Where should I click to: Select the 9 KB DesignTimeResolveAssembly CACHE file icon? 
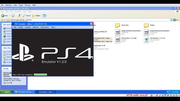tap(118, 33)
